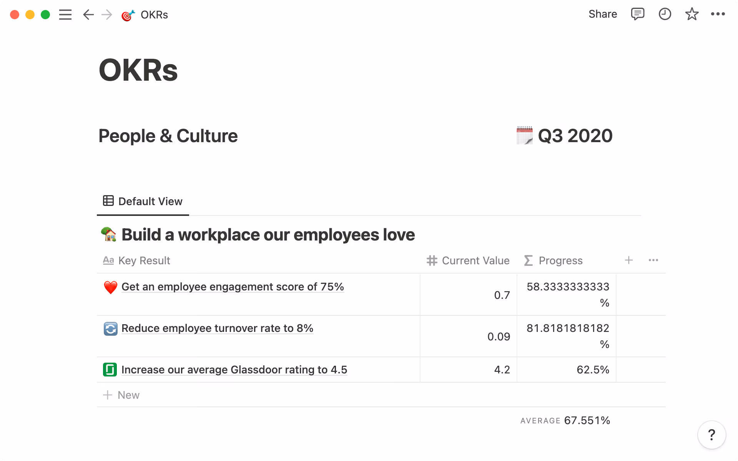Add a row with the New button
This screenshot has width=738, height=461.
pos(121,395)
